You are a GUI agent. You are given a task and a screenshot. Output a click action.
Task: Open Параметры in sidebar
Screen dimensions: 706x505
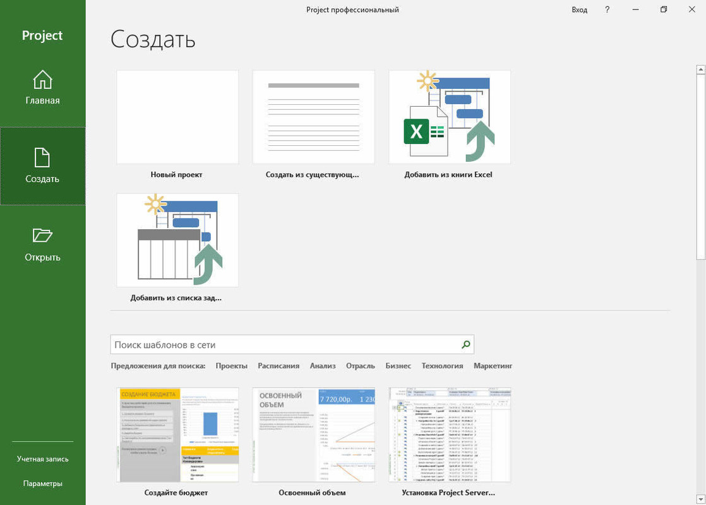[43, 484]
